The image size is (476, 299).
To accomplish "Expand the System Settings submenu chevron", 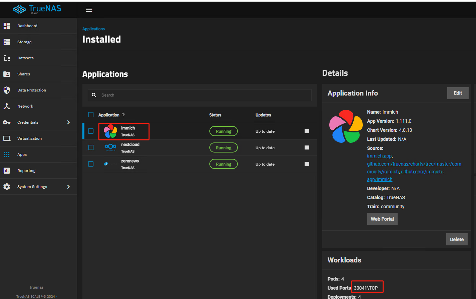I will tap(68, 187).
